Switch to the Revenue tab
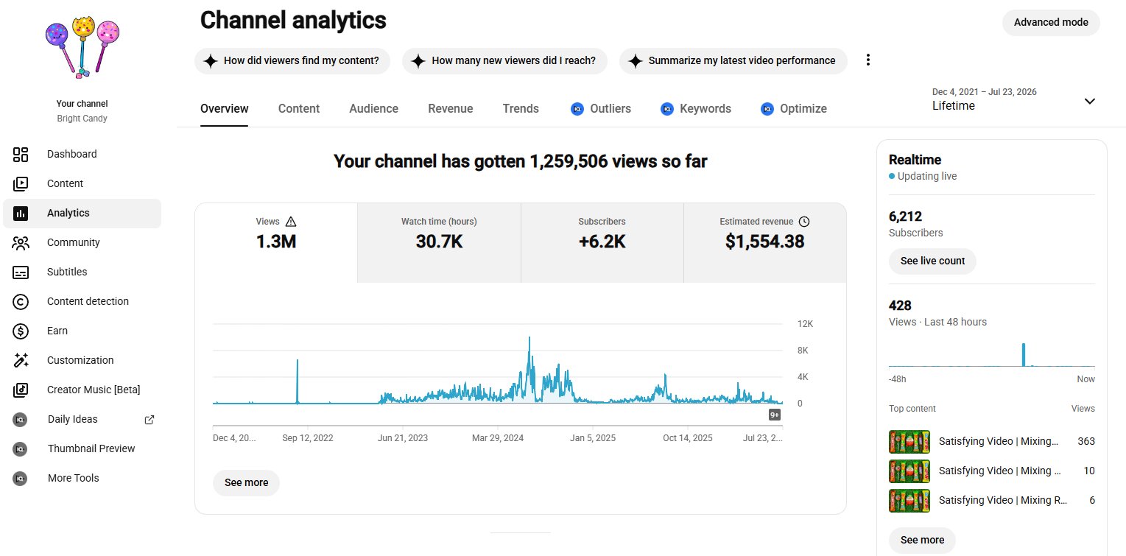 (x=451, y=108)
